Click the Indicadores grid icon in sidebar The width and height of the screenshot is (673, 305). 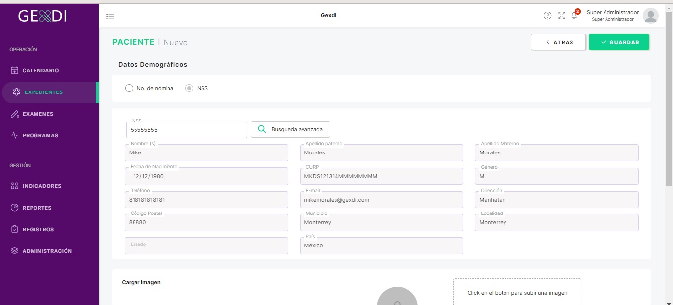pyautogui.click(x=15, y=186)
